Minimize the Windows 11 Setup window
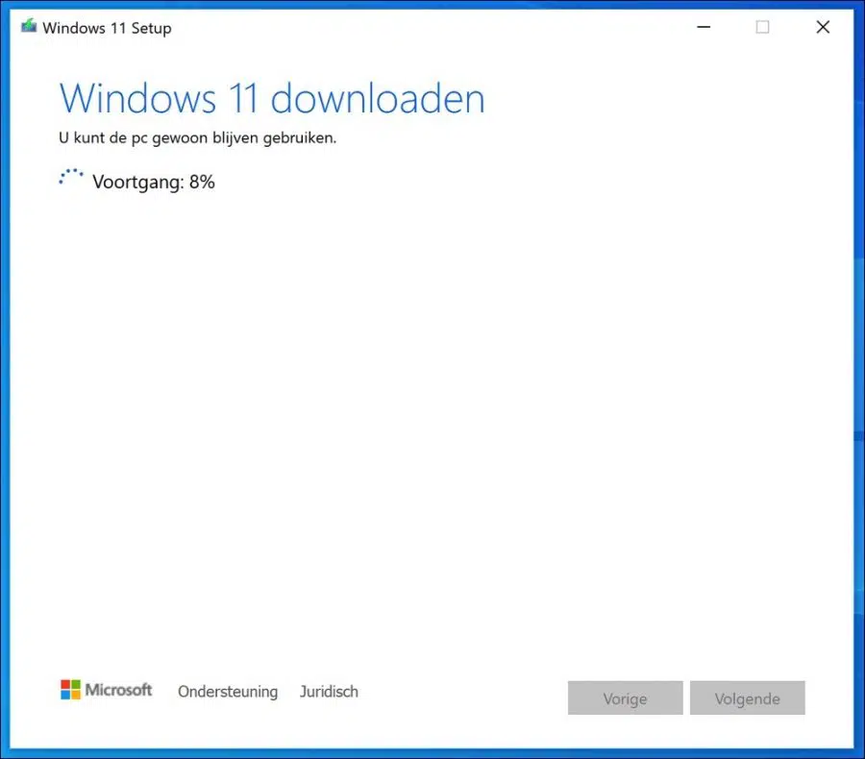865x759 pixels. pyautogui.click(x=704, y=27)
